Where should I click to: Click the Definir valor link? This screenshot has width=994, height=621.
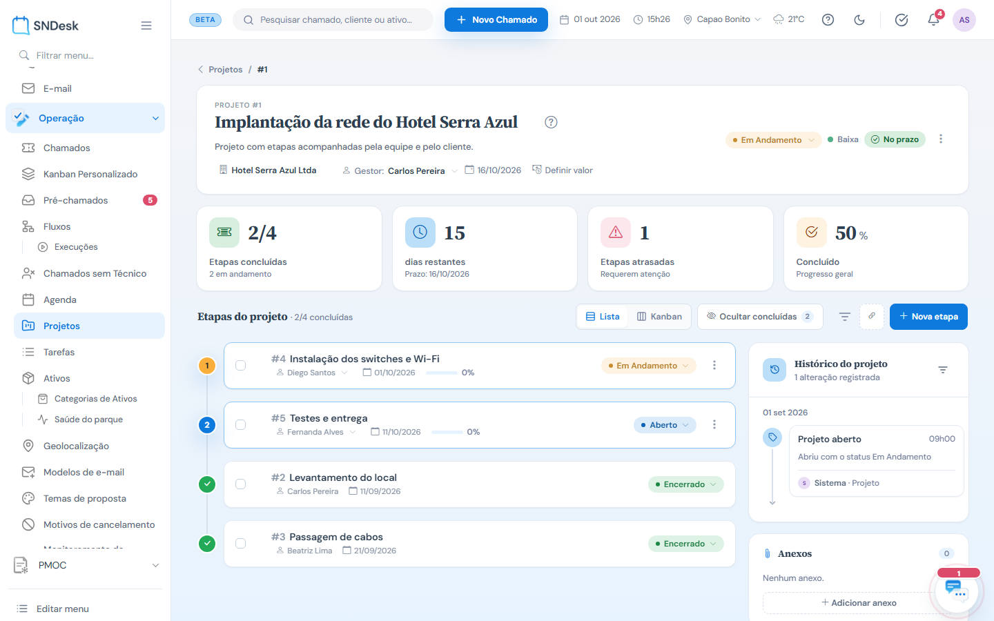pos(563,170)
